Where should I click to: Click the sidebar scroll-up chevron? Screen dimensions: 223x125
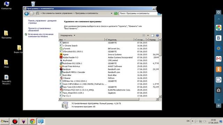218,19
